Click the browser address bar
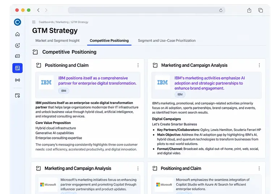The height and width of the screenshot is (194, 280). (x=147, y=10)
